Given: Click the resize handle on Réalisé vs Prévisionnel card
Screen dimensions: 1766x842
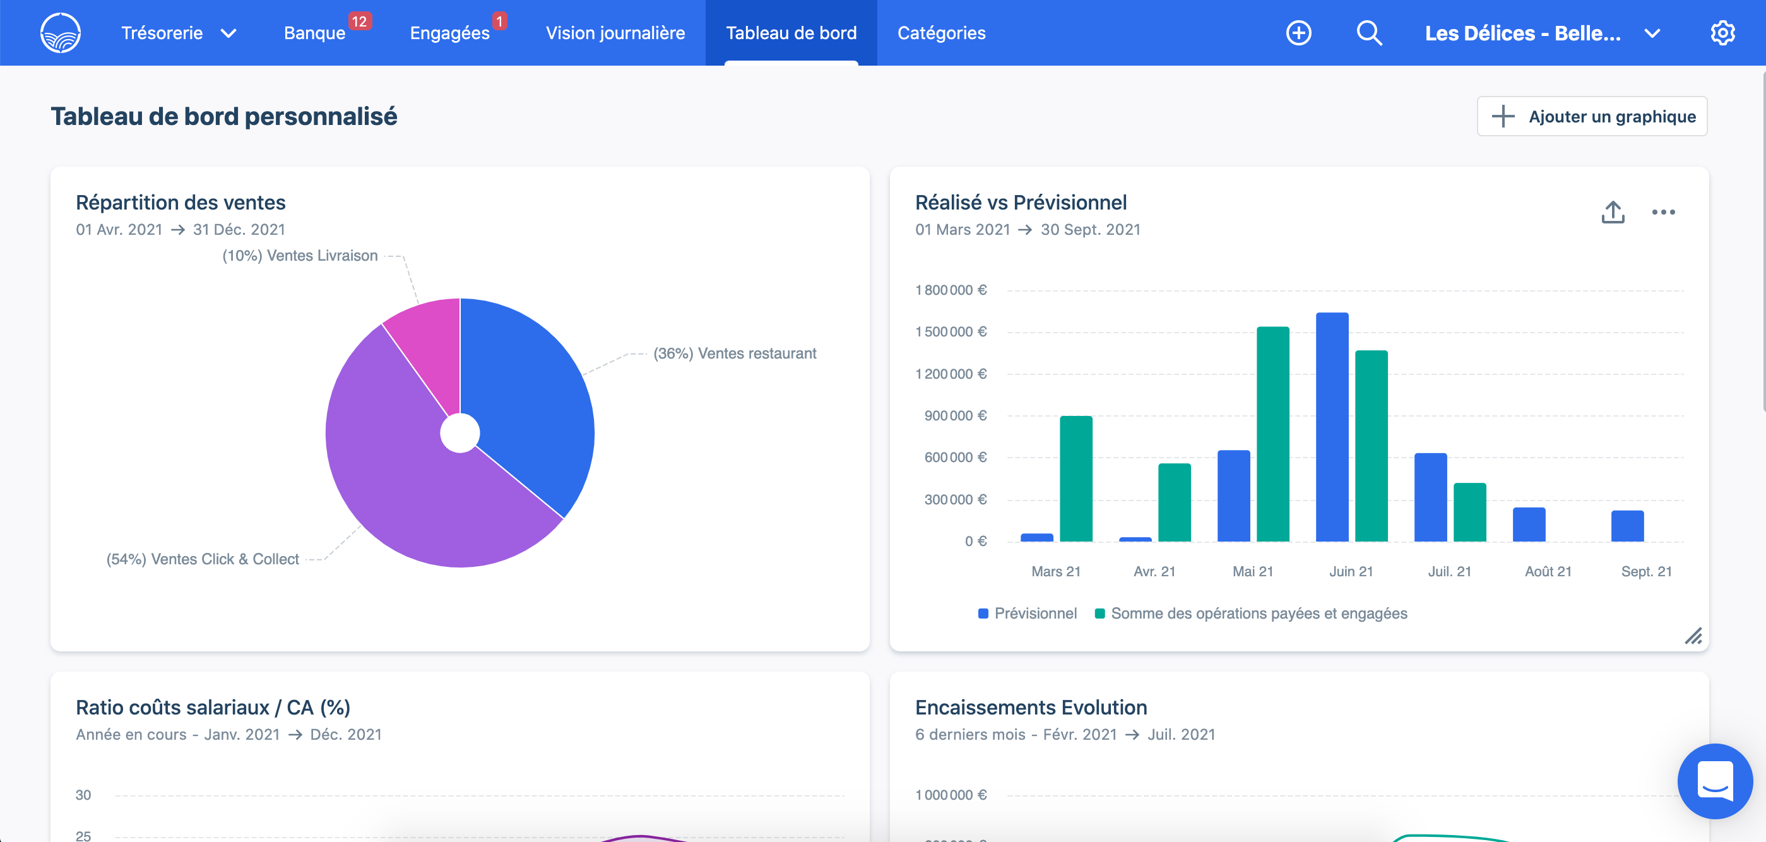Looking at the screenshot, I should point(1693,636).
